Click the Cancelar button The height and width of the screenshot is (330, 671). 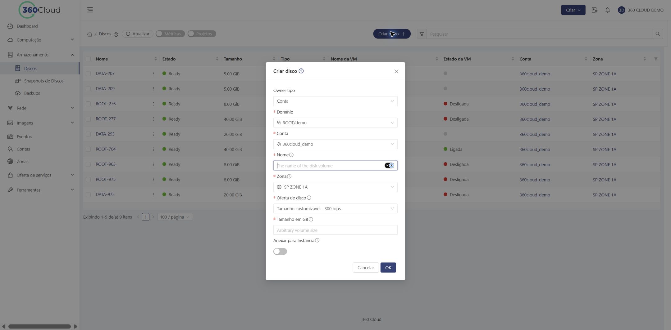(x=366, y=268)
